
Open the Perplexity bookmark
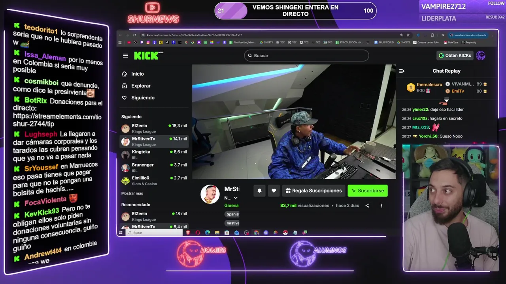[x=468, y=42]
